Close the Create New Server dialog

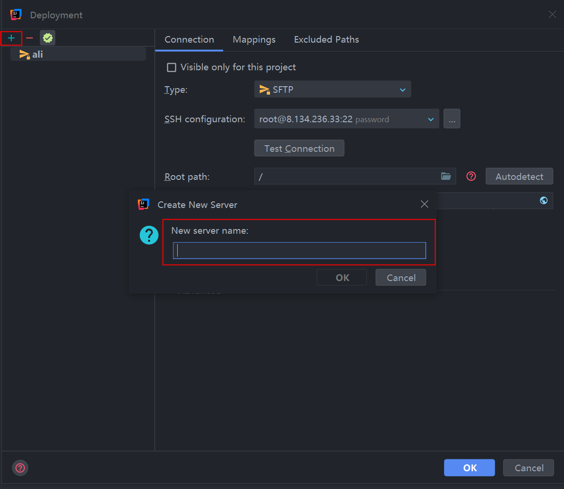[x=424, y=204]
